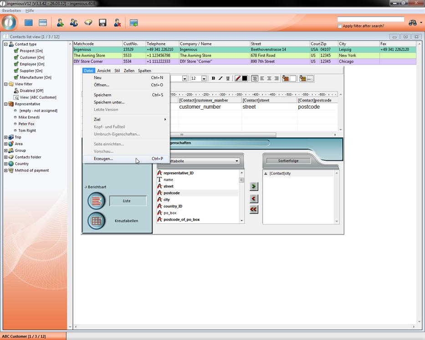
Task: Pick the black text color swatch
Action: tap(245, 79)
